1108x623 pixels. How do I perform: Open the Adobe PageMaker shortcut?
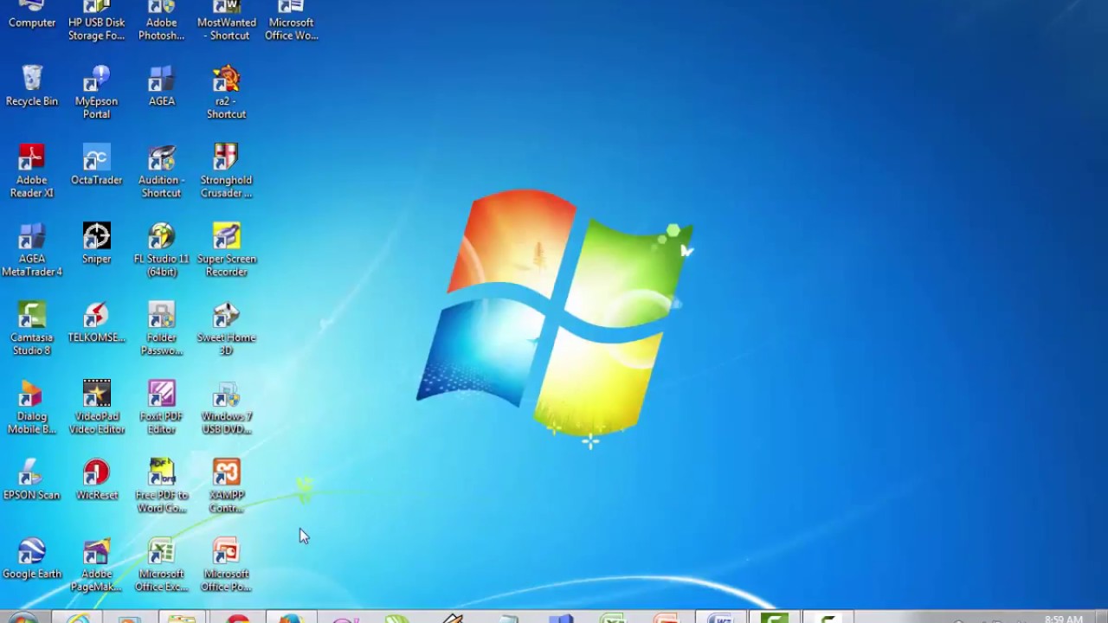[96, 564]
